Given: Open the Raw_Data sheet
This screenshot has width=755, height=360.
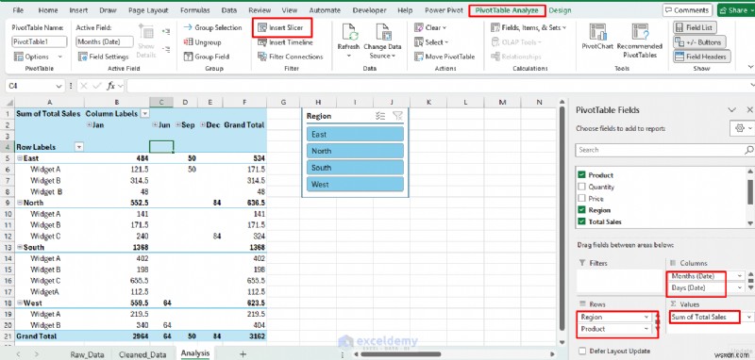Looking at the screenshot, I should [87, 354].
